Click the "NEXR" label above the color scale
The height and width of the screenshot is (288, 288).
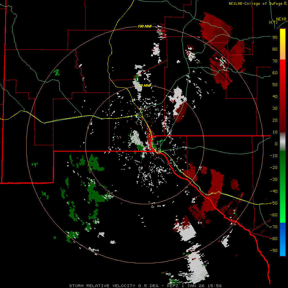click(281, 19)
